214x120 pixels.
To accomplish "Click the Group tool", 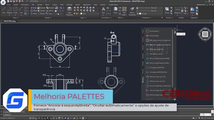I will click(x=167, y=10).
